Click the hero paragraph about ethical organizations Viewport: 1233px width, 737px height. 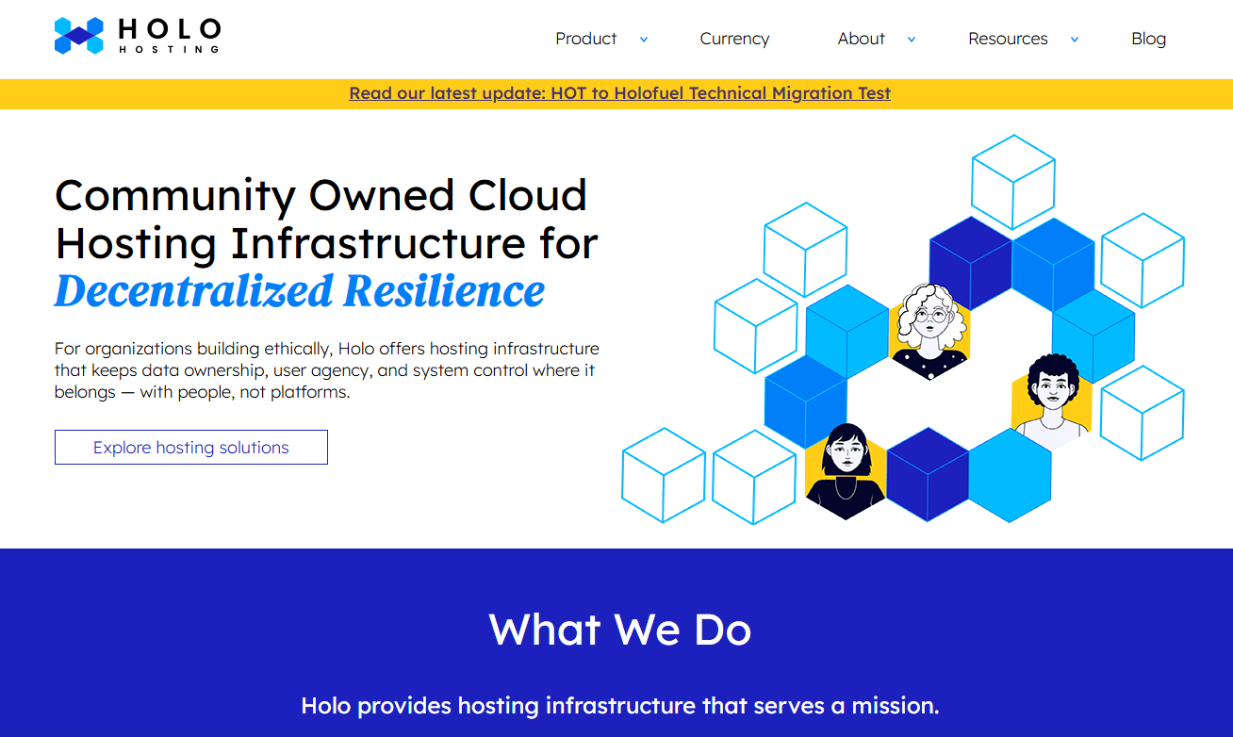point(326,370)
